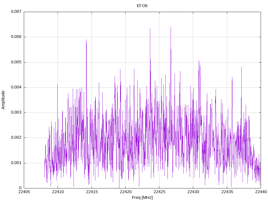Click the 22415 x-axis tick label
Screen dimensions: 268x201
(92, 192)
